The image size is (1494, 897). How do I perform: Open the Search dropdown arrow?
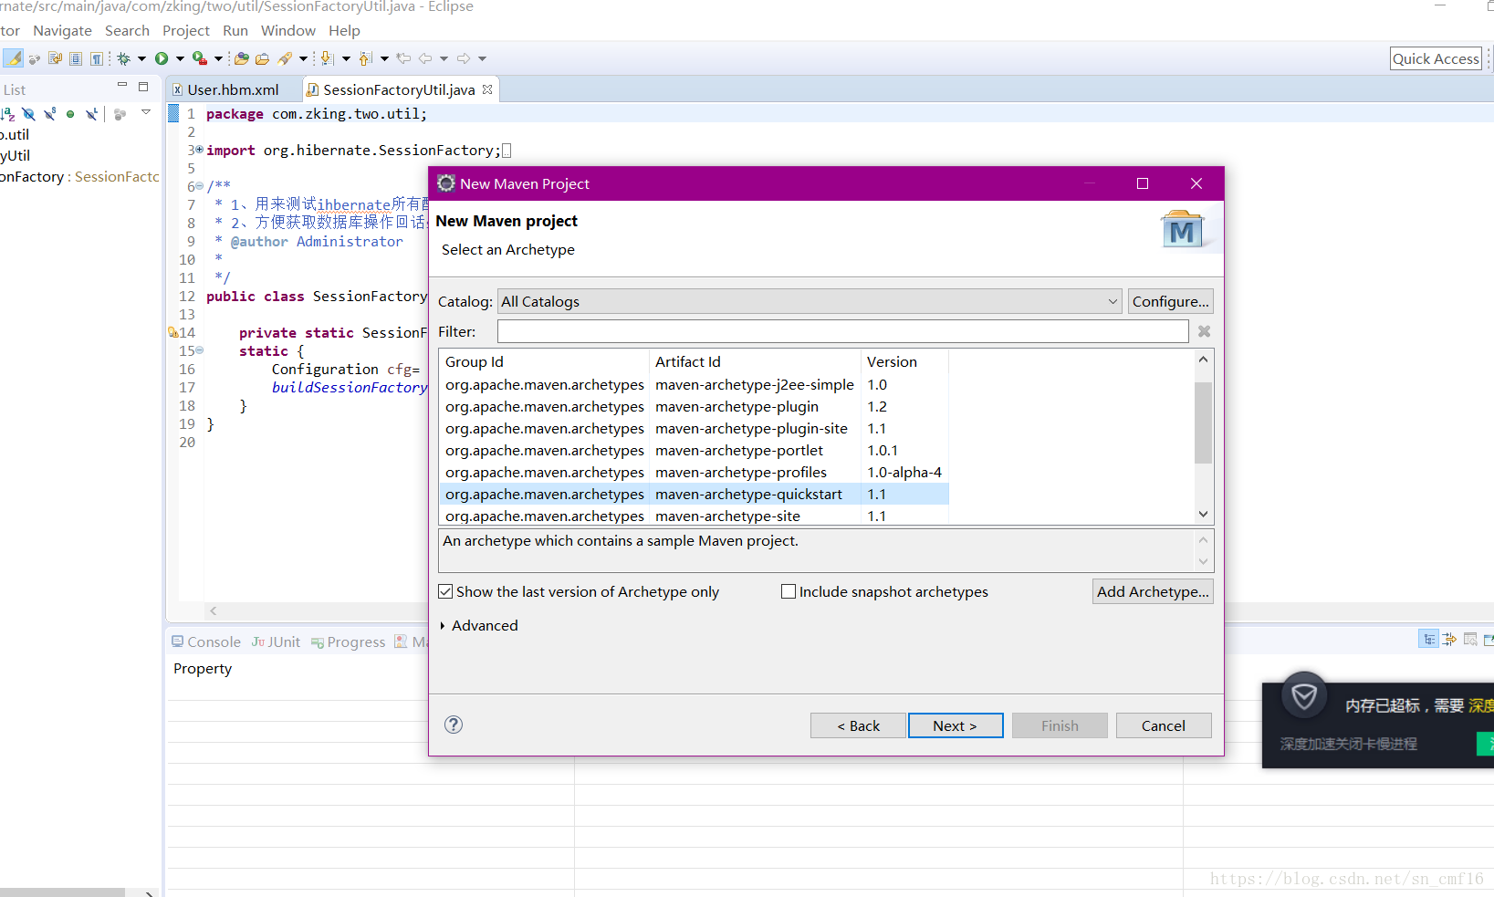tap(304, 58)
